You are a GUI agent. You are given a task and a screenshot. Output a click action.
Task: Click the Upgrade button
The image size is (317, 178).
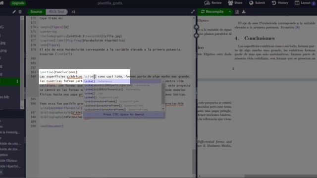click(18, 3)
